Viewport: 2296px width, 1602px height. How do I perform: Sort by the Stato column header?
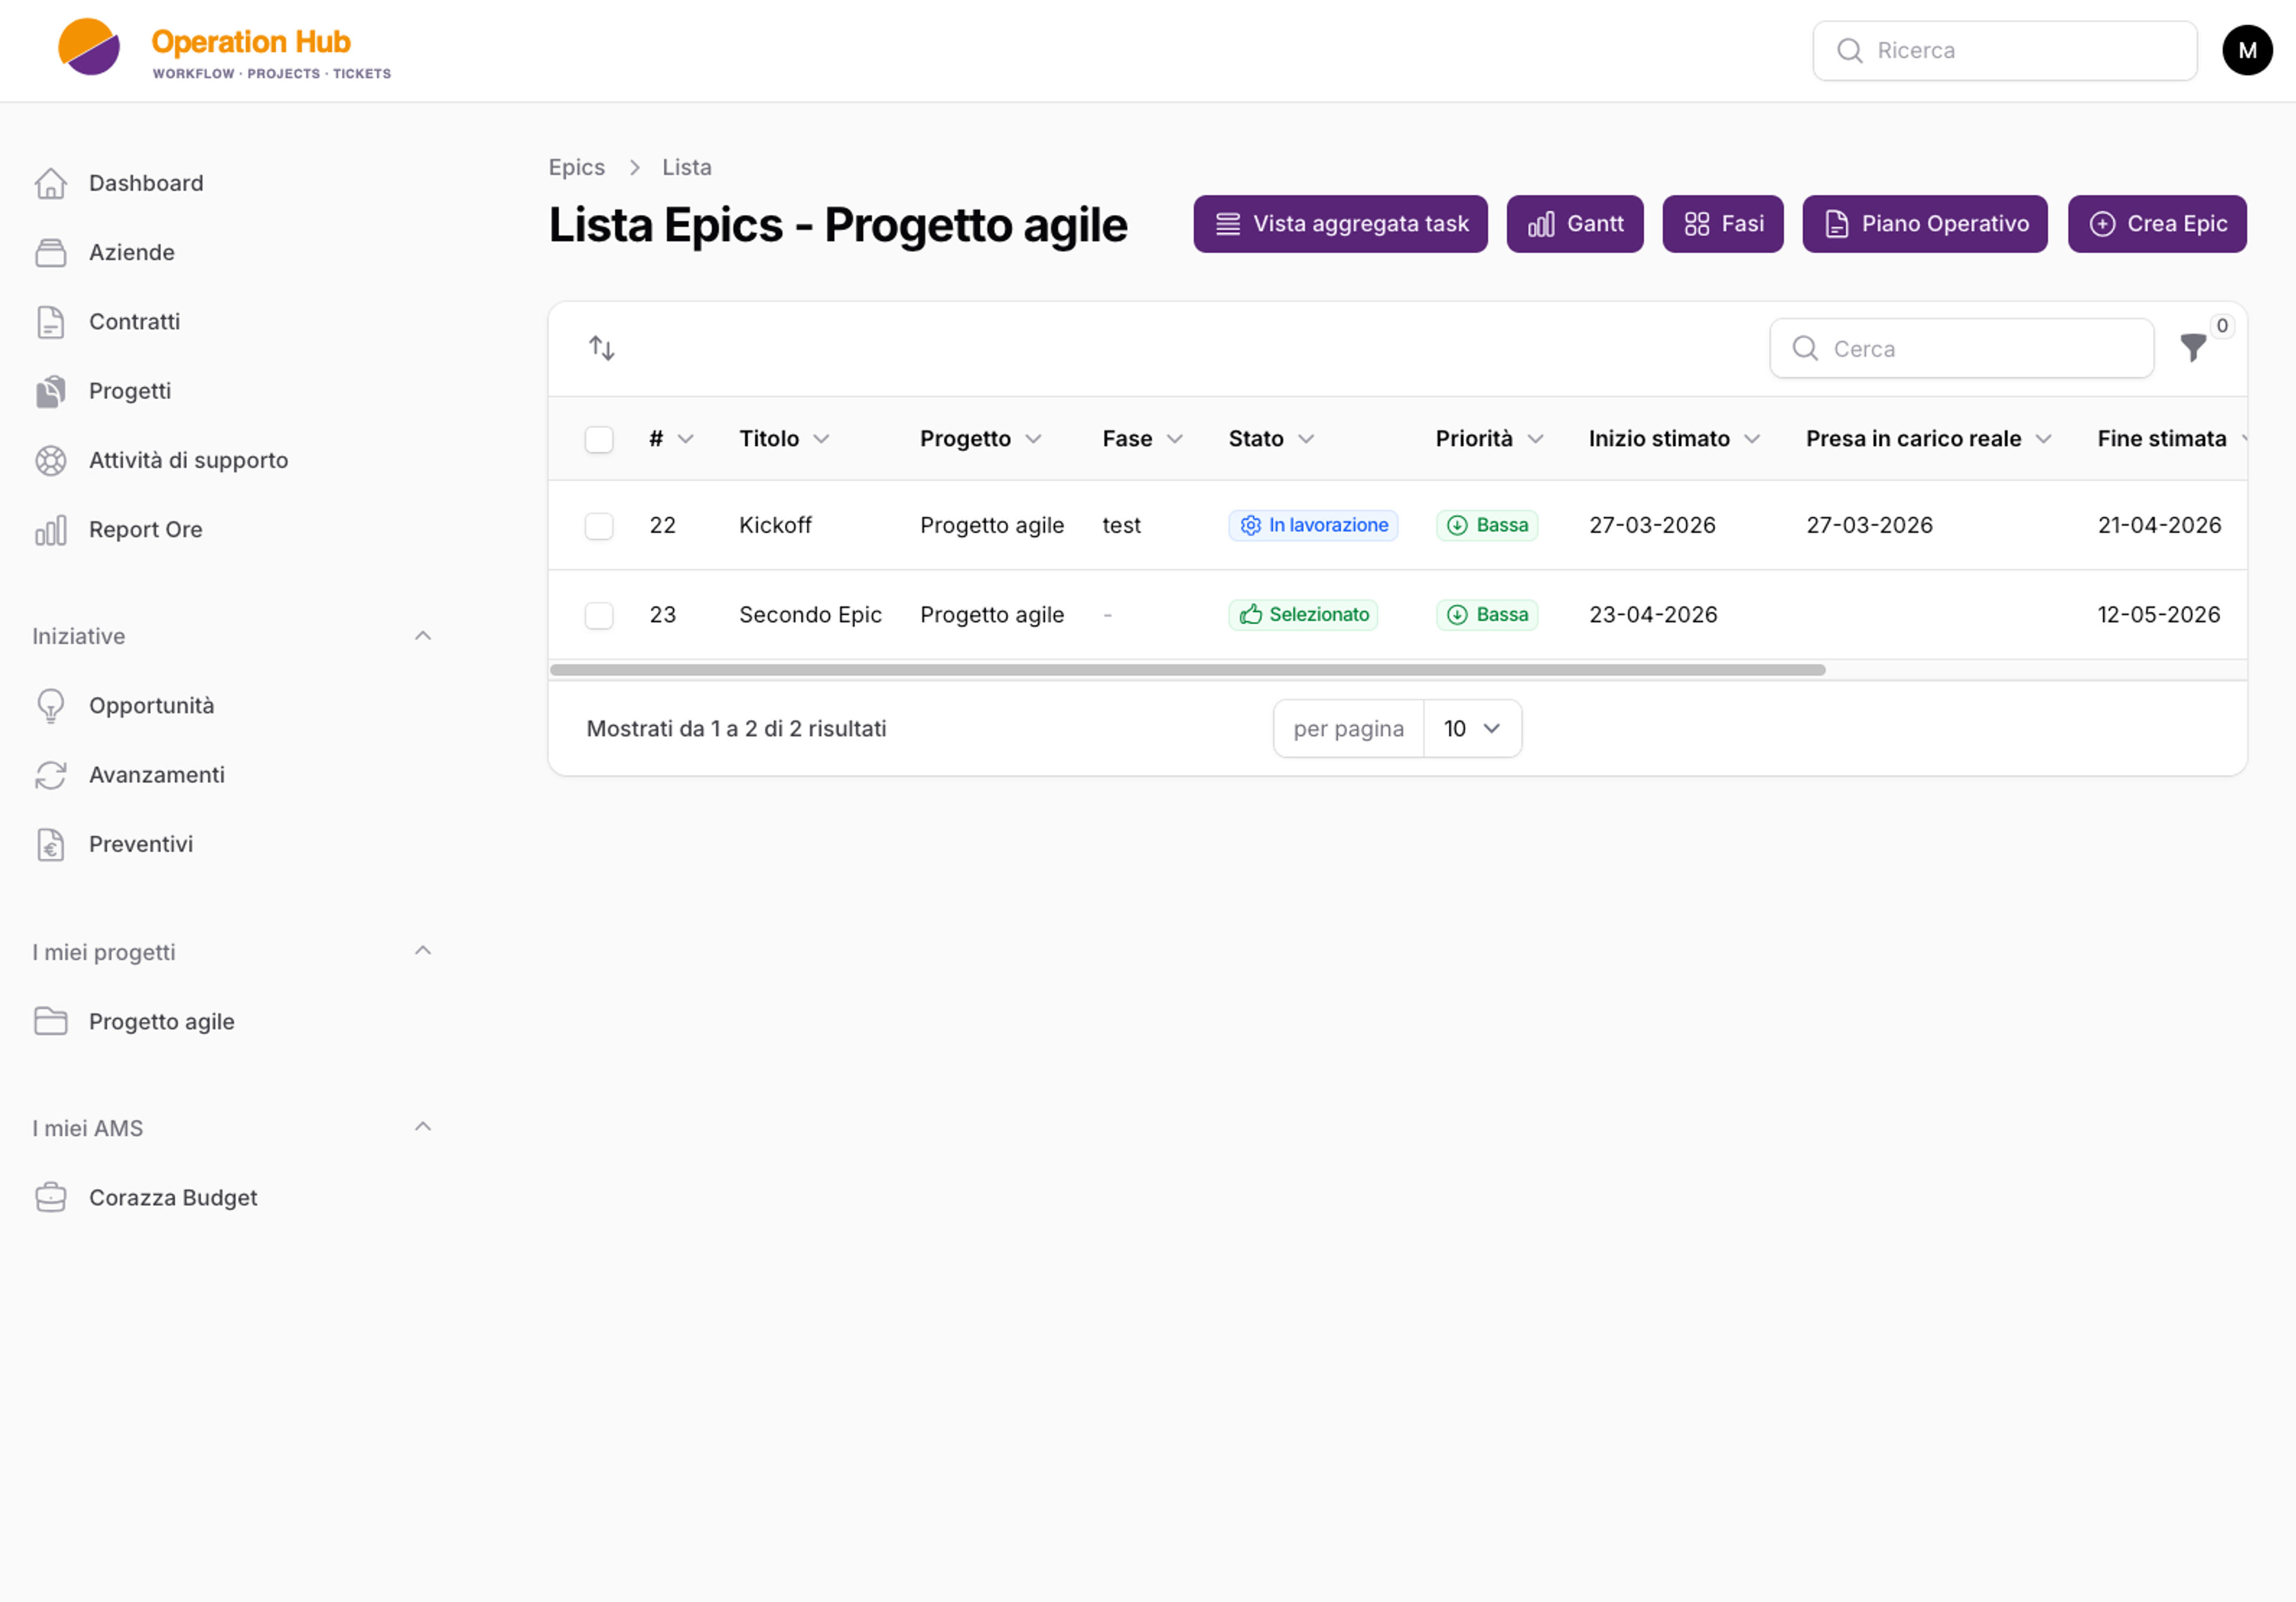(x=1271, y=439)
